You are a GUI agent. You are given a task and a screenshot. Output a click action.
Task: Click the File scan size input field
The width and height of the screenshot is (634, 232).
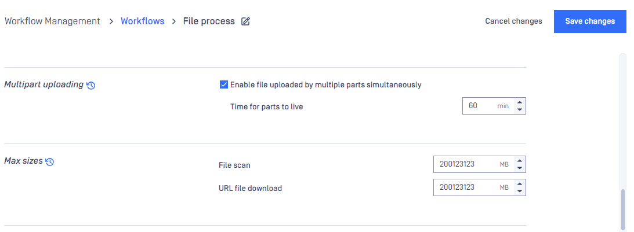click(x=473, y=164)
